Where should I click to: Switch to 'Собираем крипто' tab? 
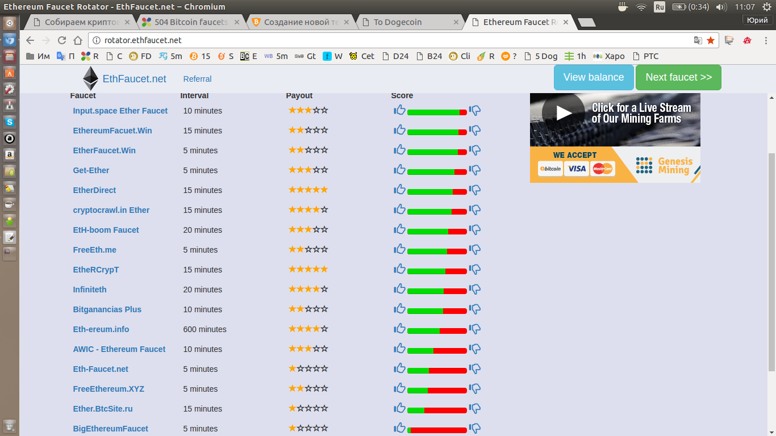point(82,22)
